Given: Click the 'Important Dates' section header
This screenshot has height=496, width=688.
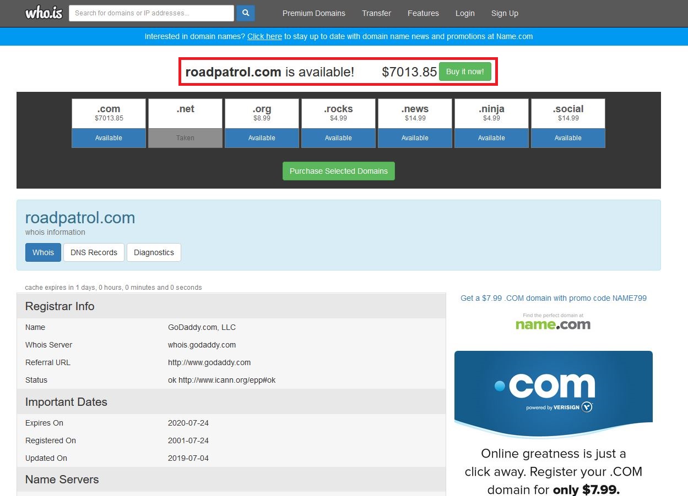Looking at the screenshot, I should pyautogui.click(x=231, y=402).
